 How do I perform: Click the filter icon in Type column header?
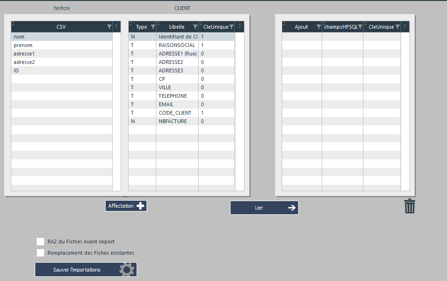pos(153,27)
